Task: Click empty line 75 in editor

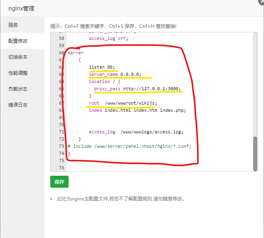Action: click(160, 161)
